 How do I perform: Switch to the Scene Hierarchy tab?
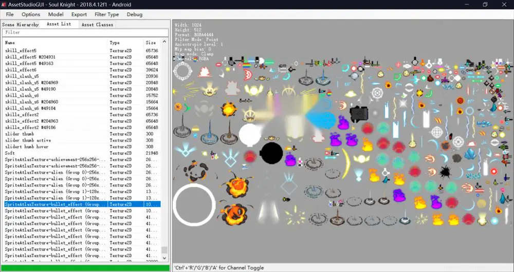click(21, 25)
